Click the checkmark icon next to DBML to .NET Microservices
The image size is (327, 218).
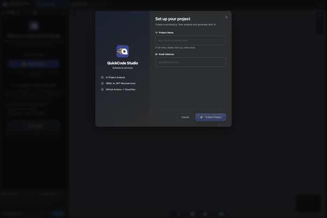(102, 83)
